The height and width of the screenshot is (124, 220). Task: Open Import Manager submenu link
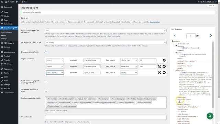(7, 32)
